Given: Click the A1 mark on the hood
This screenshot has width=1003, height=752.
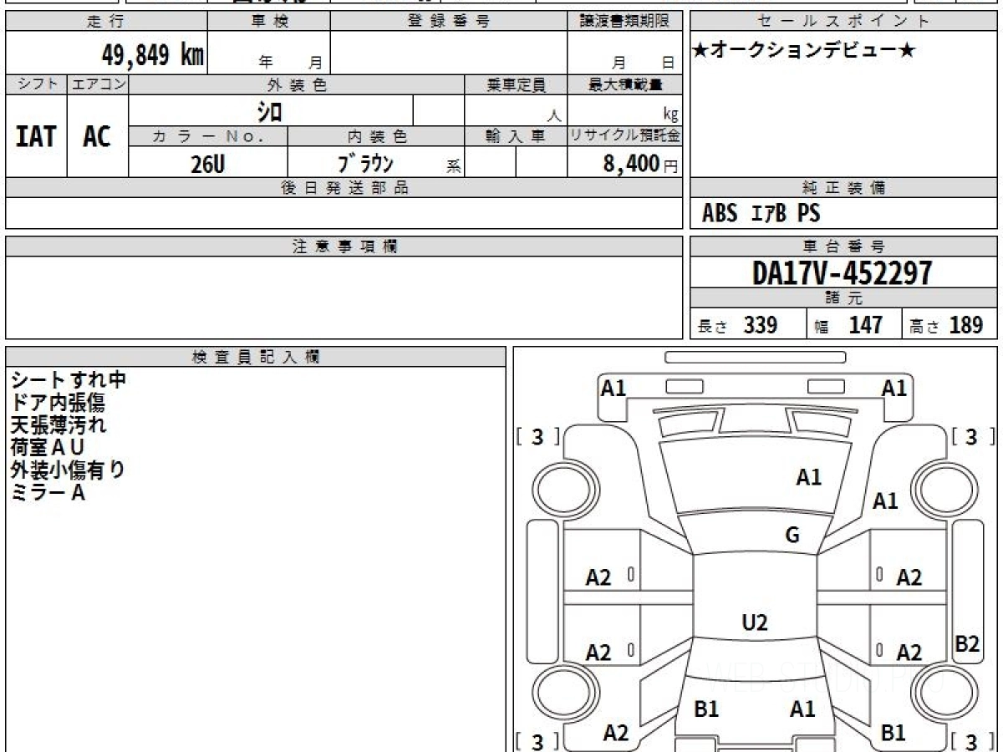Looking at the screenshot, I should 808,478.
